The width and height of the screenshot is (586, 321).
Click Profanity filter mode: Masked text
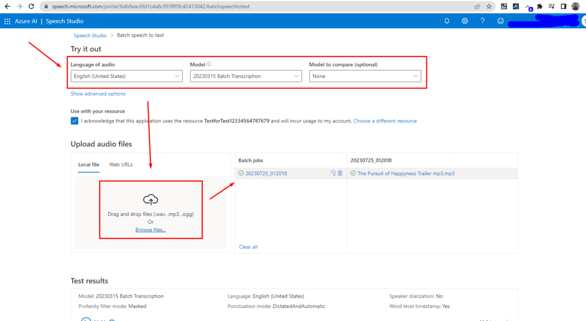point(112,306)
